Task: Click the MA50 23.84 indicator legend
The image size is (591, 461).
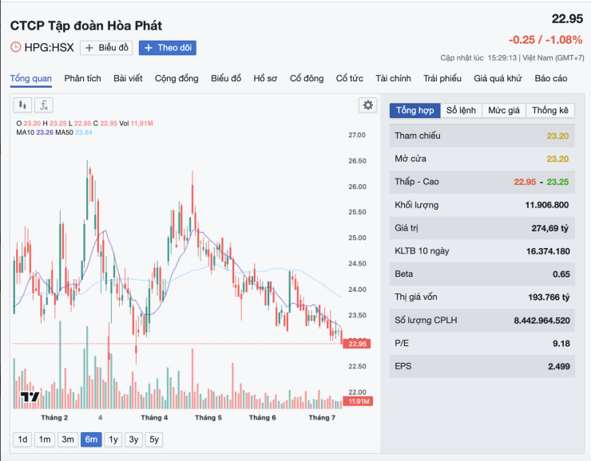Action: click(73, 132)
